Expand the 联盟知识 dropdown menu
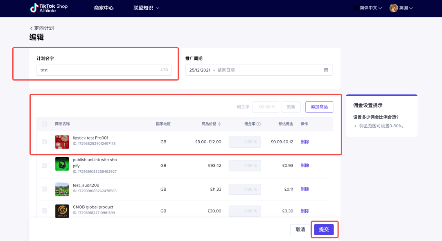Image resolution: width=442 pixels, height=241 pixels. [146, 8]
